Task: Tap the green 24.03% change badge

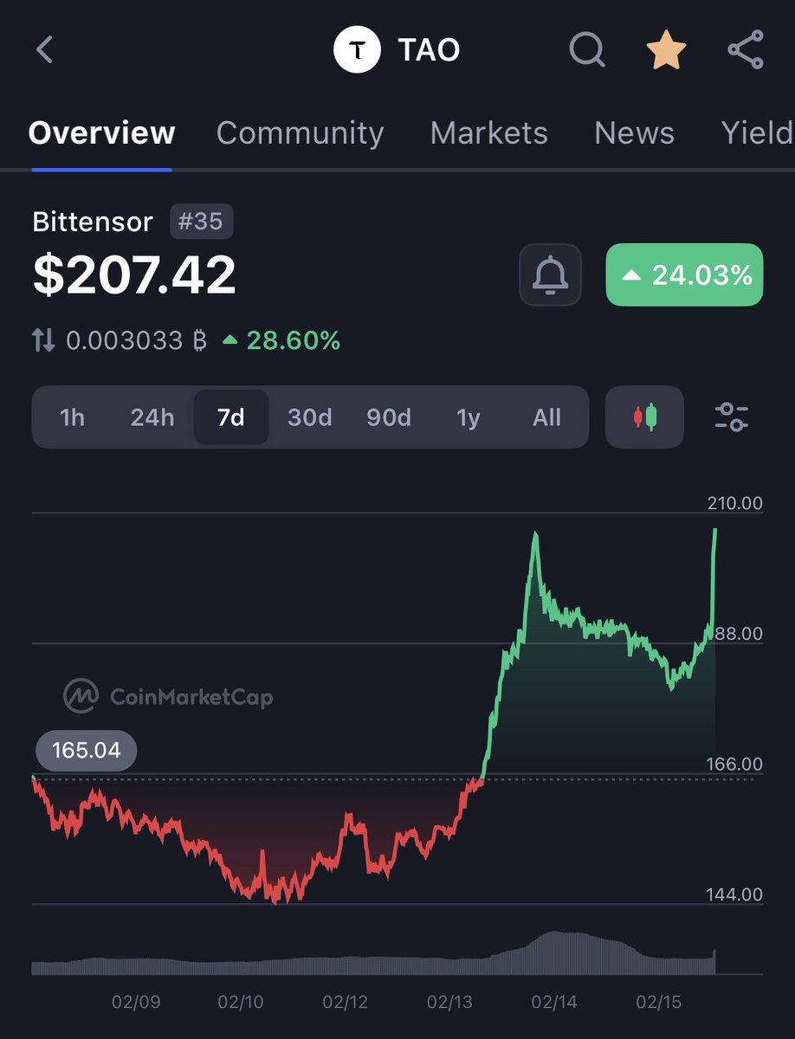Action: (684, 274)
